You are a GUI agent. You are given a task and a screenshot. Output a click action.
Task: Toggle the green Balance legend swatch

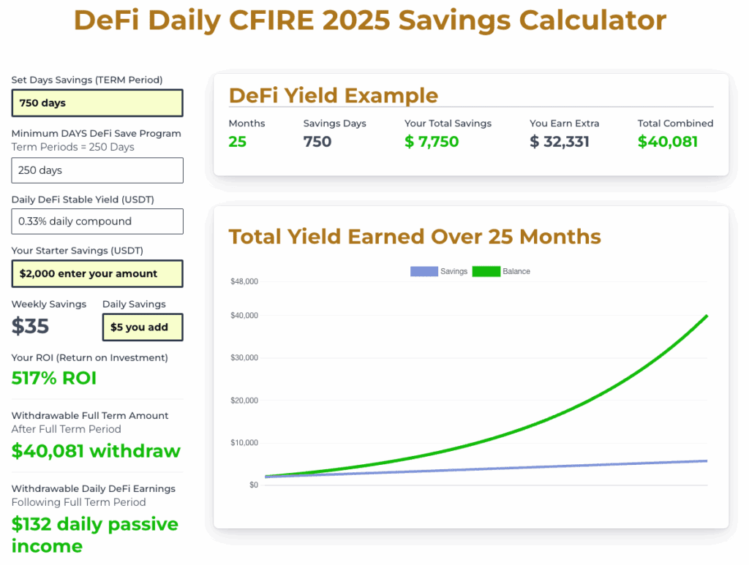(x=486, y=271)
